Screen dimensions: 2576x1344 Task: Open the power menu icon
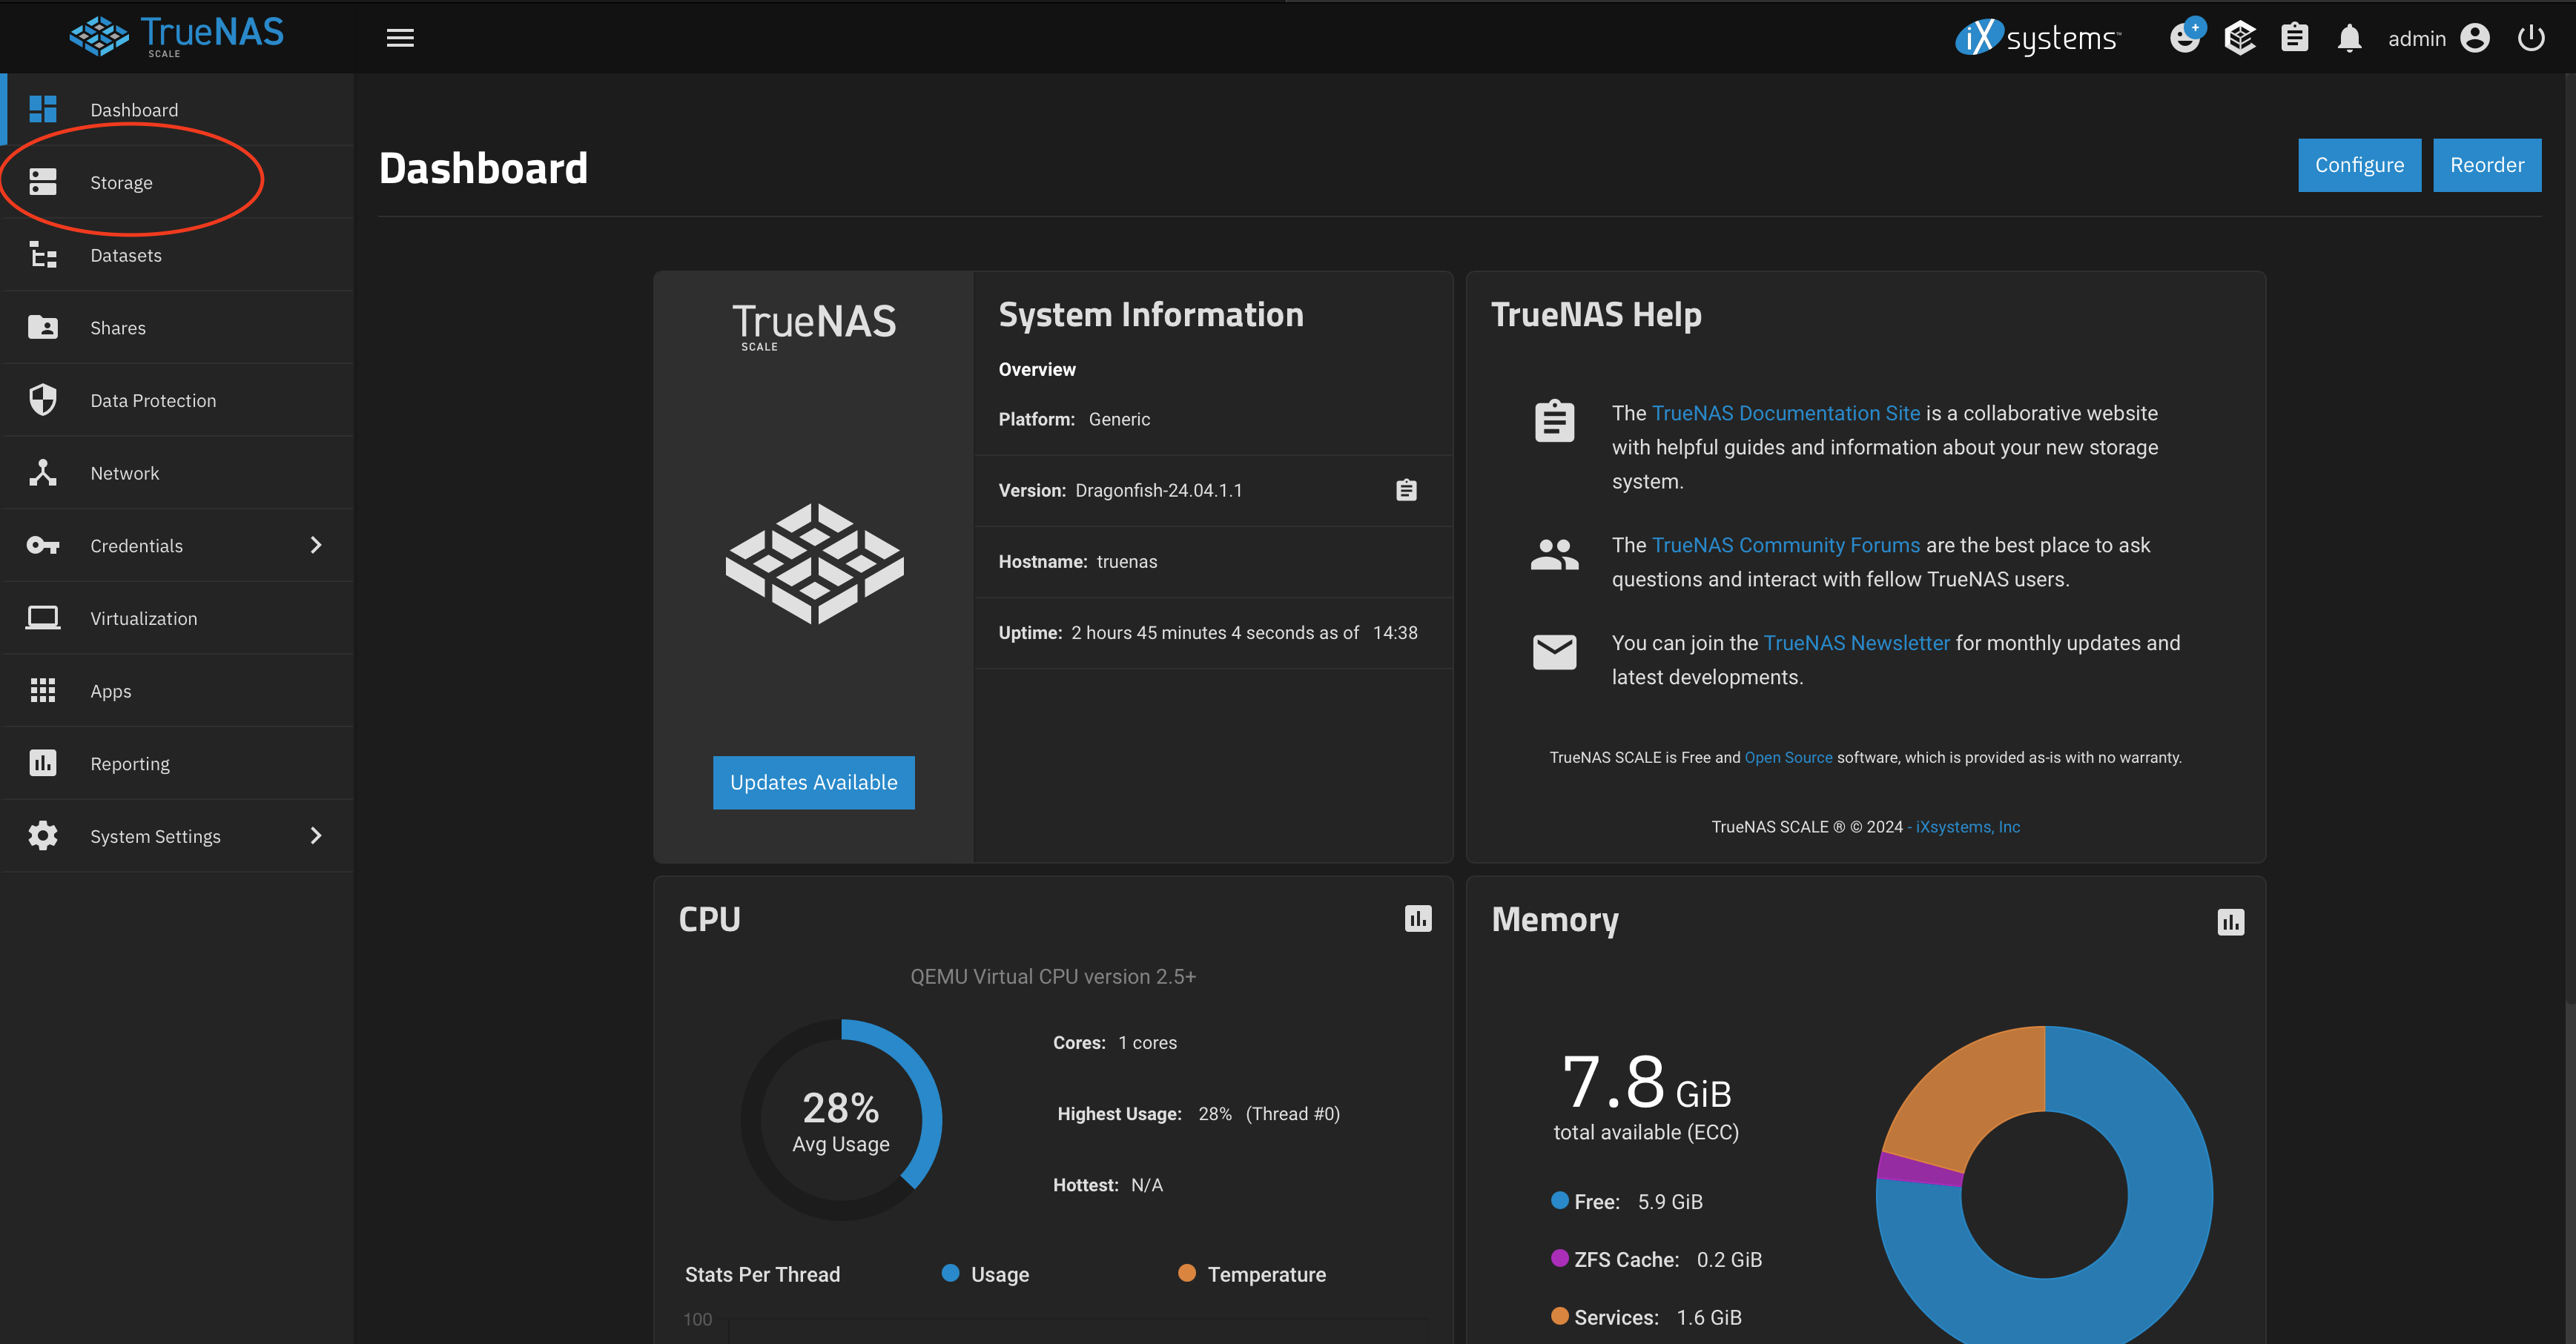tap(2531, 37)
